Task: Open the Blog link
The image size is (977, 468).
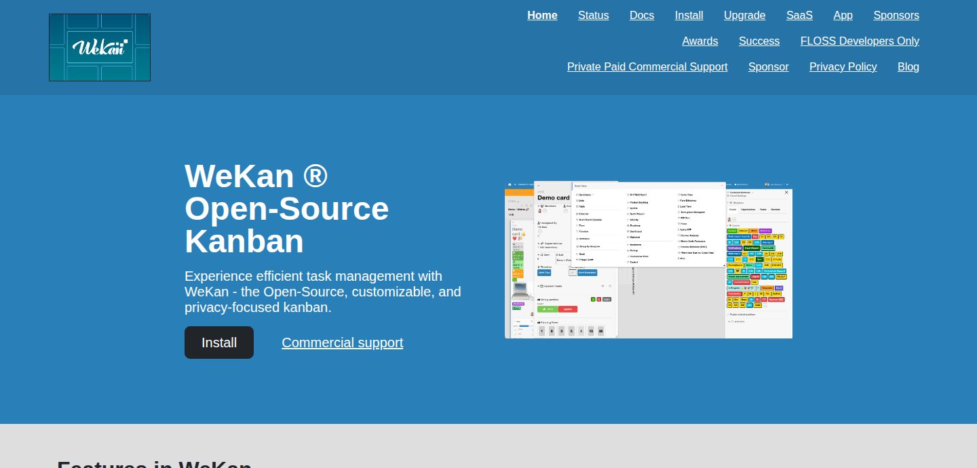Action: tap(908, 66)
